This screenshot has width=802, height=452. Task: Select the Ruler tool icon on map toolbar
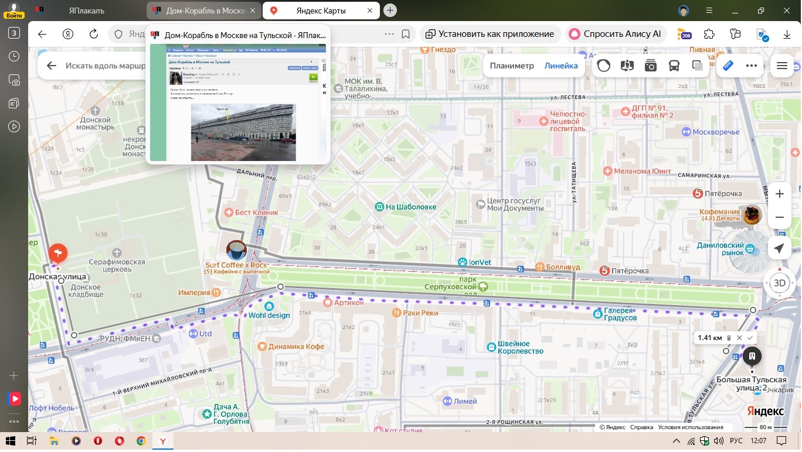point(728,66)
